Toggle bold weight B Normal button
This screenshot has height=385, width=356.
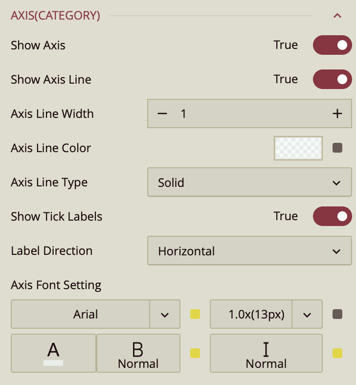click(138, 353)
